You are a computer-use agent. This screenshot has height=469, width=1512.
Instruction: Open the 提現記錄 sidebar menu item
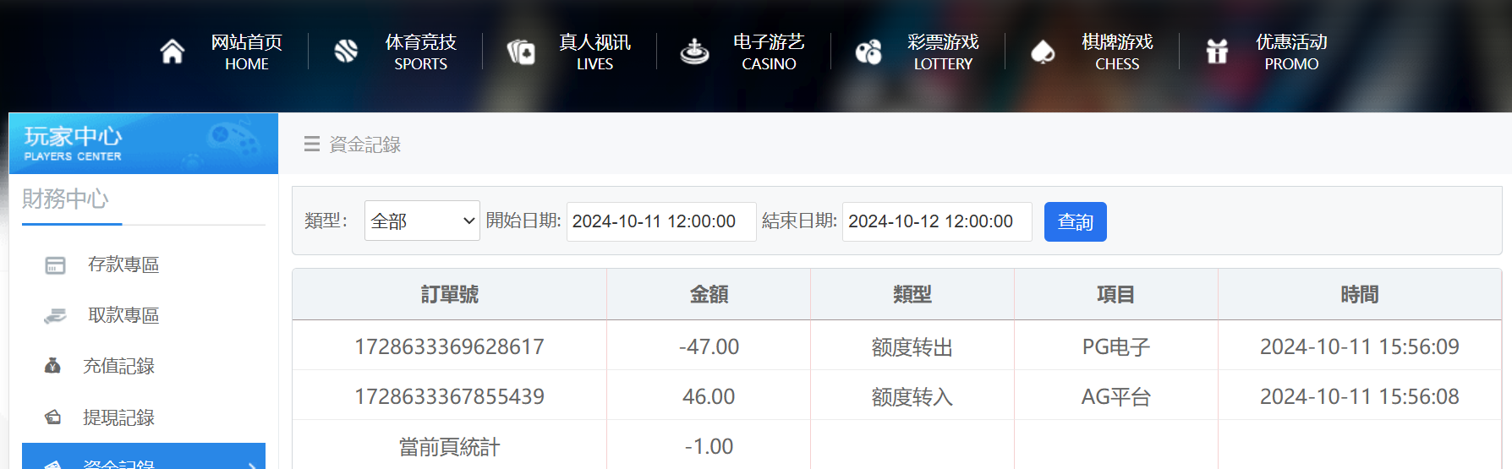coord(118,417)
